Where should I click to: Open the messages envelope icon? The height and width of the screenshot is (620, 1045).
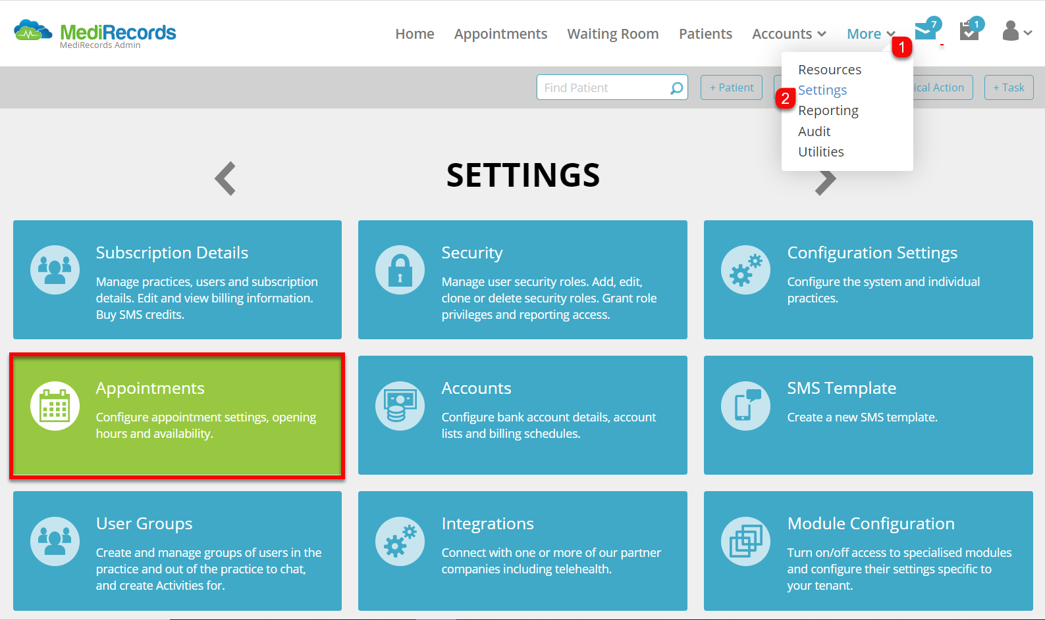point(926,30)
